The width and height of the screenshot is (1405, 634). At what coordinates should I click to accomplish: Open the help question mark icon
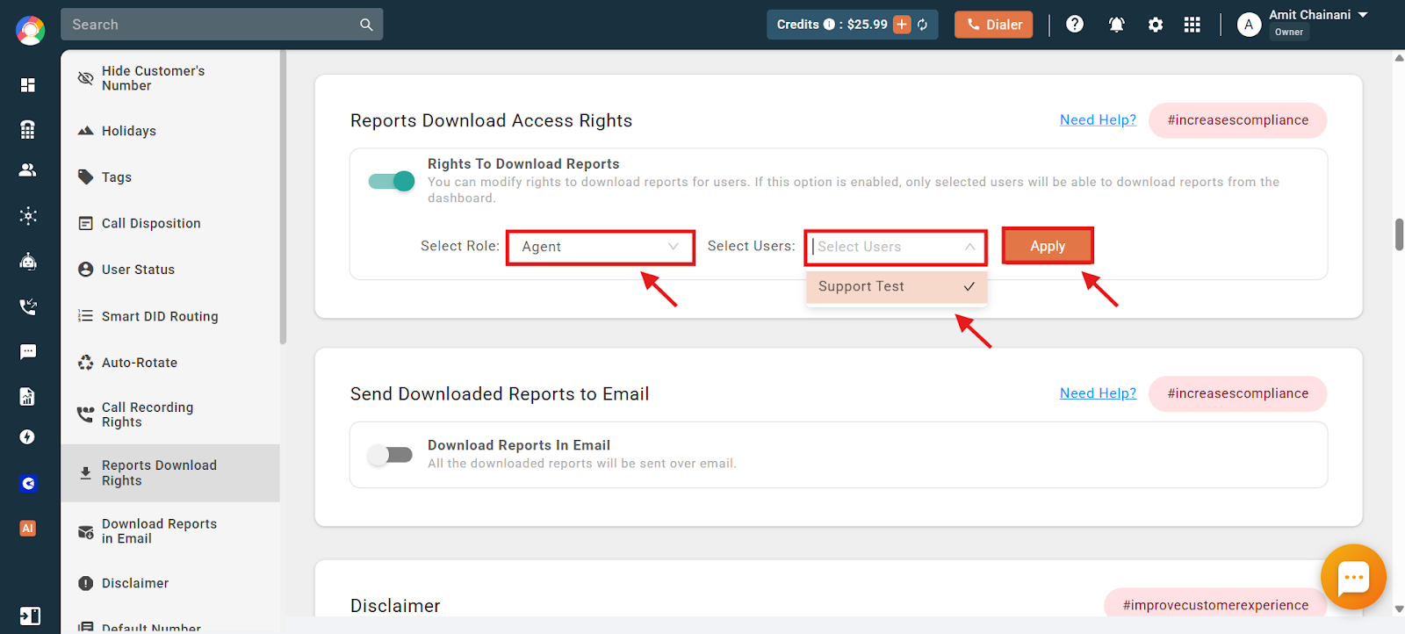(1075, 25)
